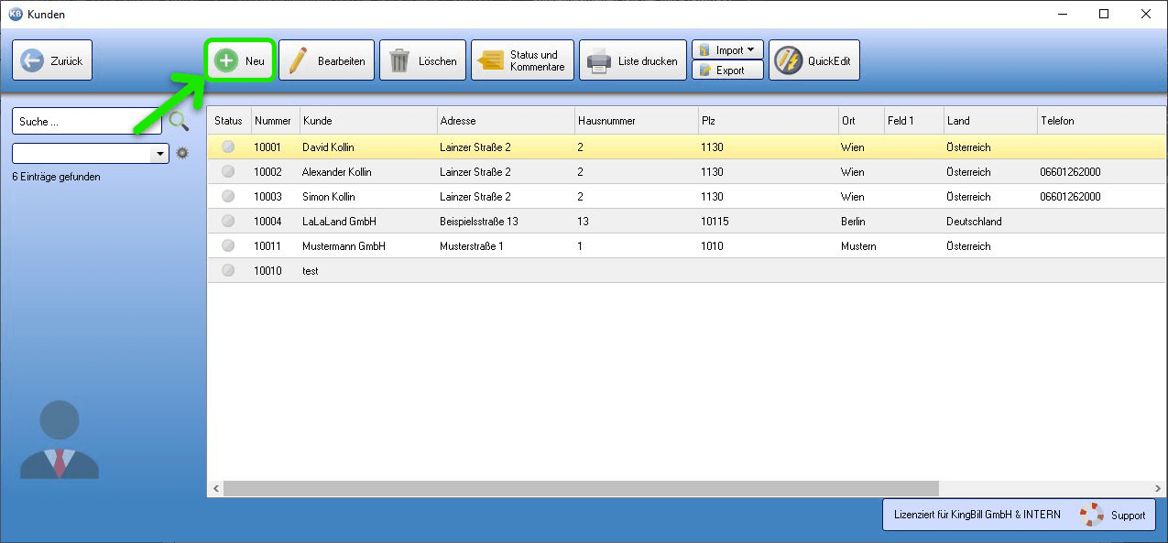Viewport: 1168px width, 543px height.
Task: Go back with the Zurück button
Action: pos(52,60)
